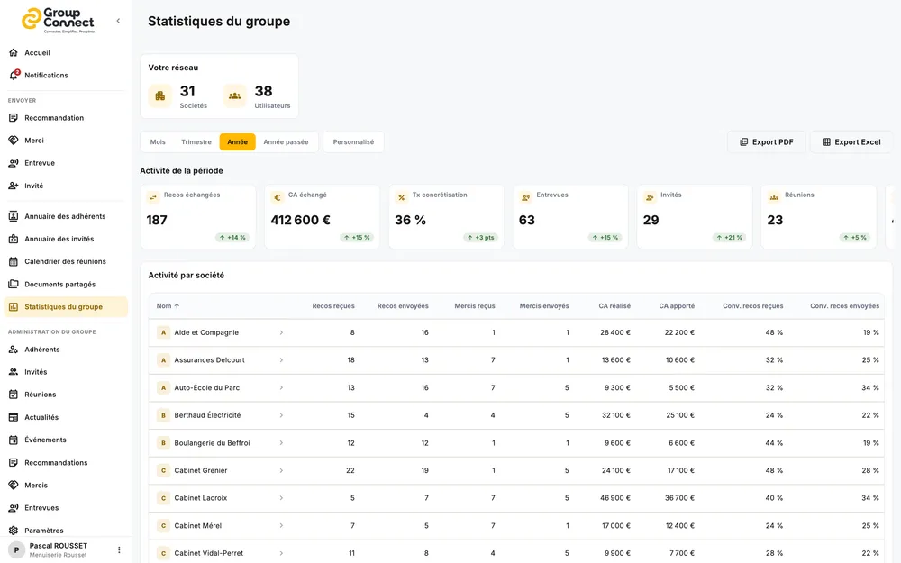Click the Entrevues card showing 63
This screenshot has height=563, width=901.
(x=570, y=216)
